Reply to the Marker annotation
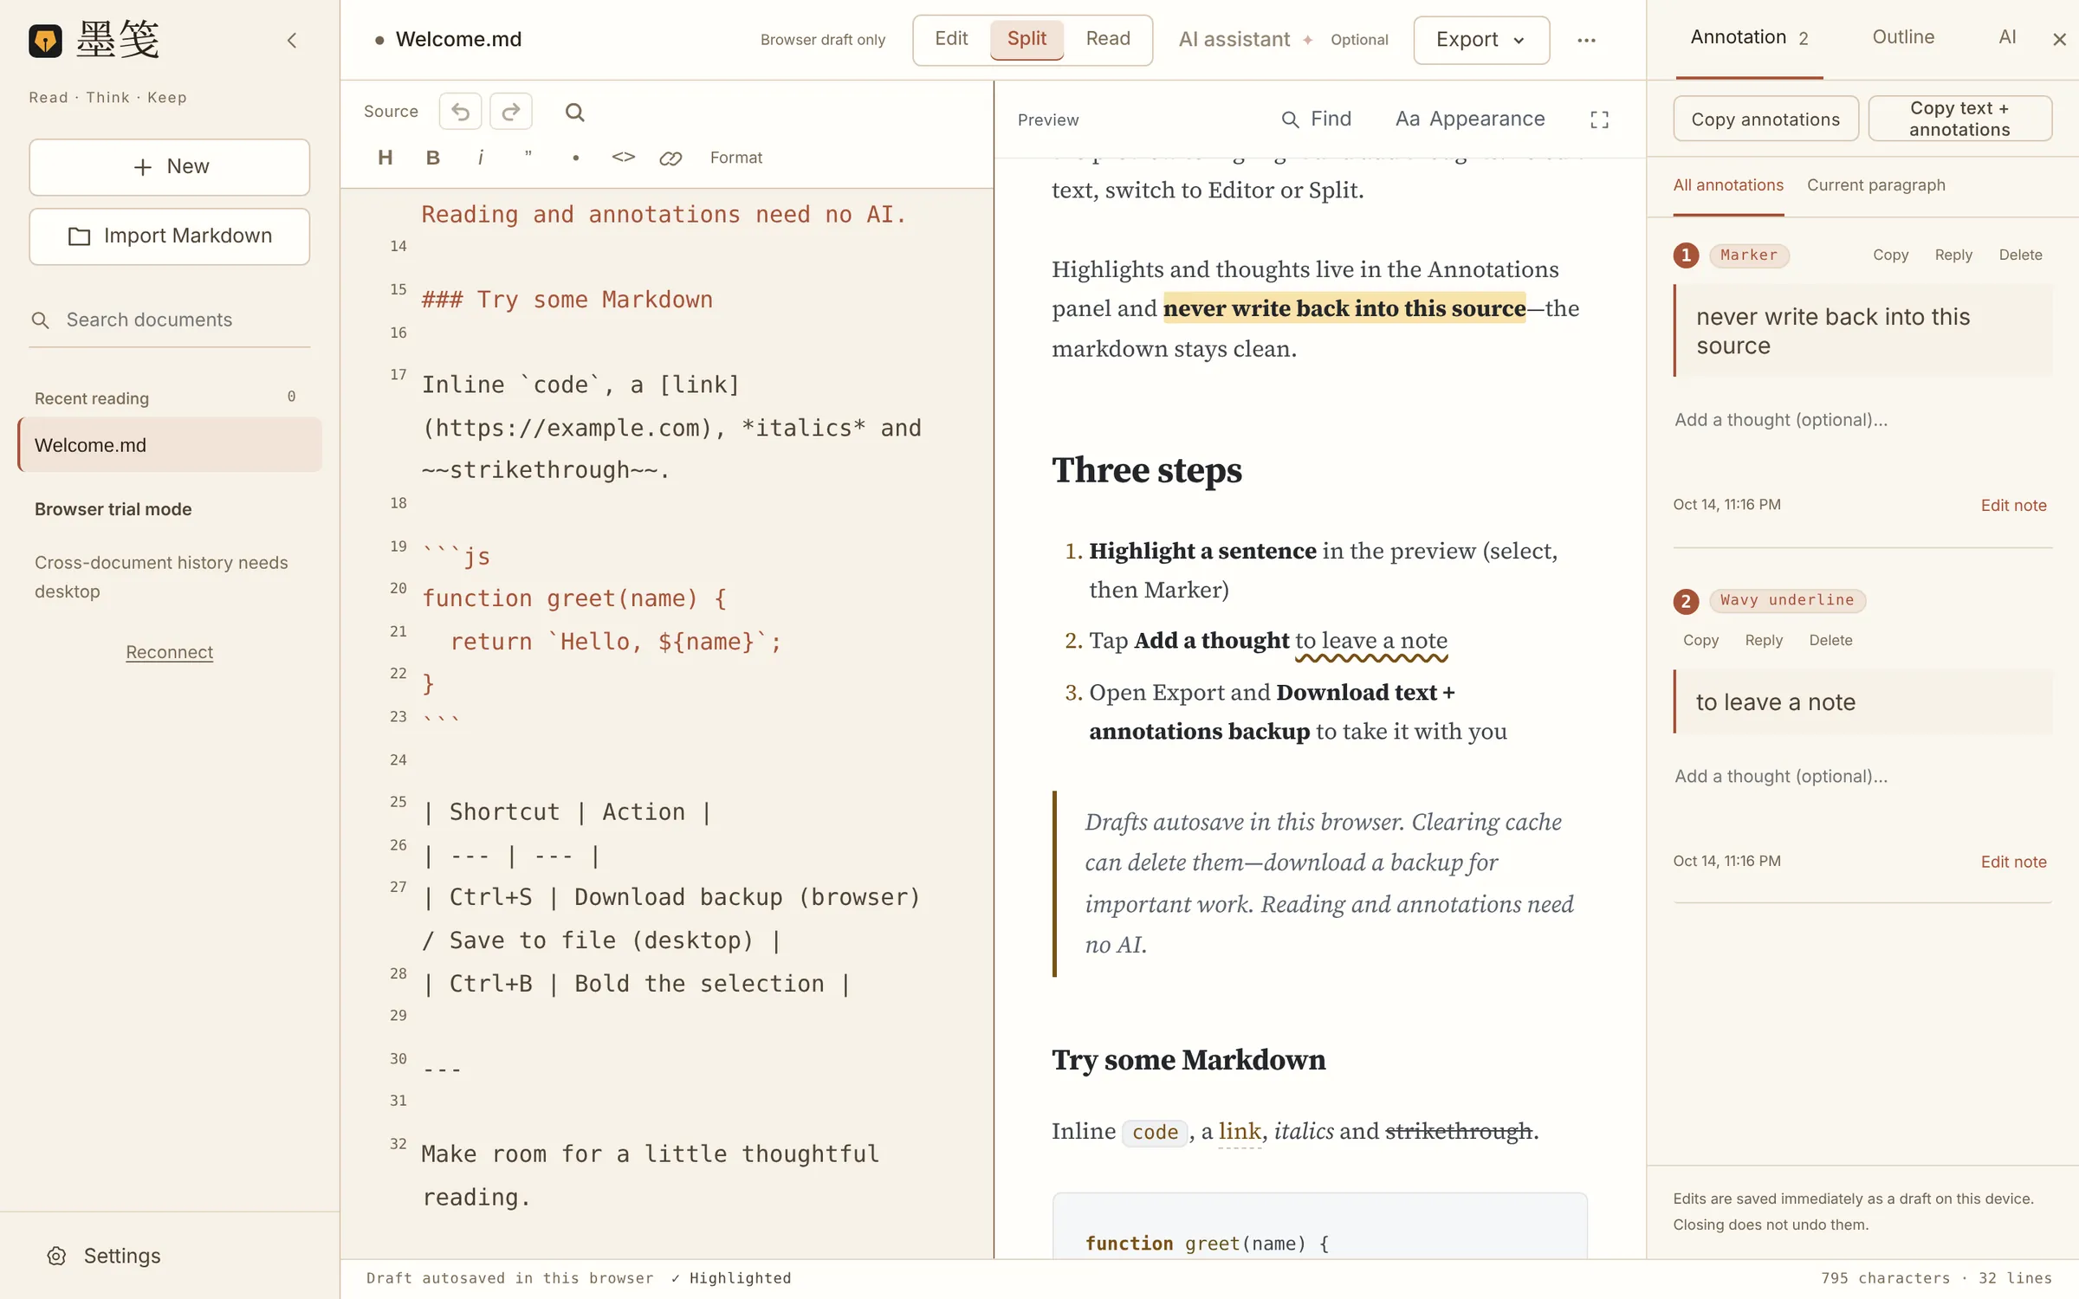This screenshot has width=2079, height=1299. [1953, 255]
